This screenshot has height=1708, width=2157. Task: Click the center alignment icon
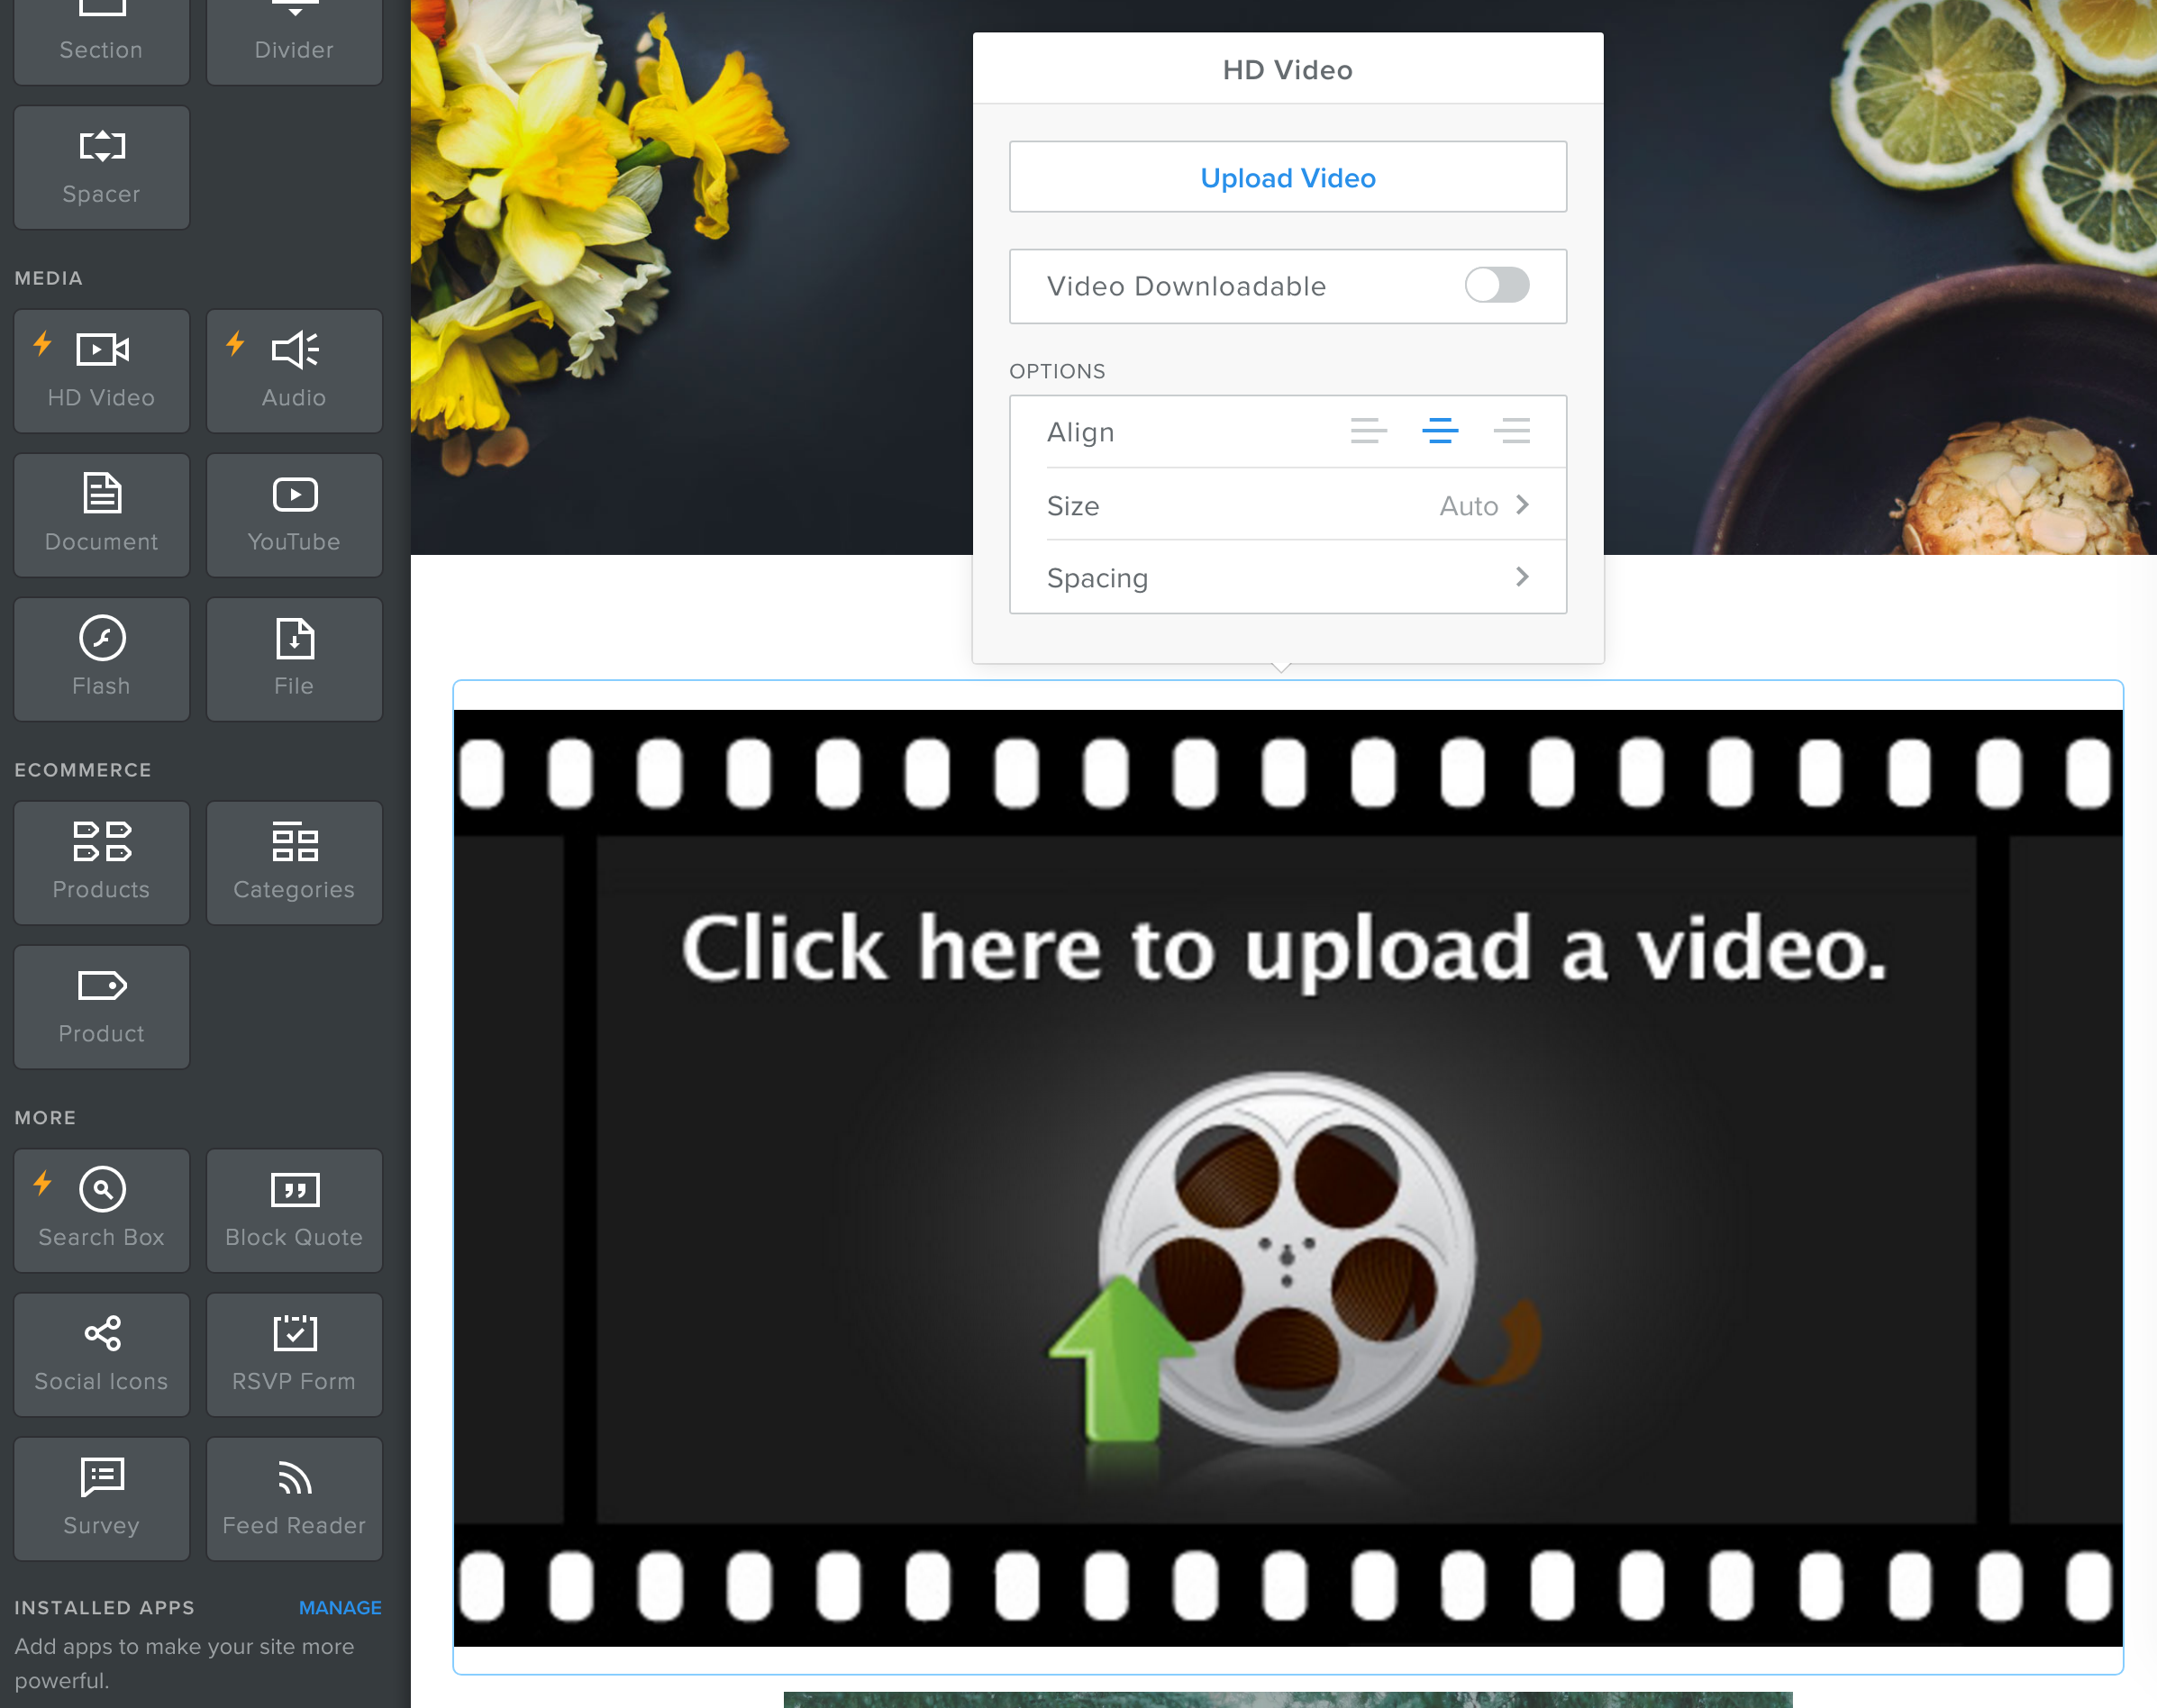coord(1439,431)
